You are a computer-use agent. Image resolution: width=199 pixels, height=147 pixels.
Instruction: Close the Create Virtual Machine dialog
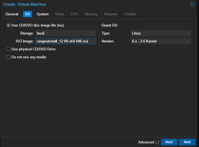click(192, 4)
